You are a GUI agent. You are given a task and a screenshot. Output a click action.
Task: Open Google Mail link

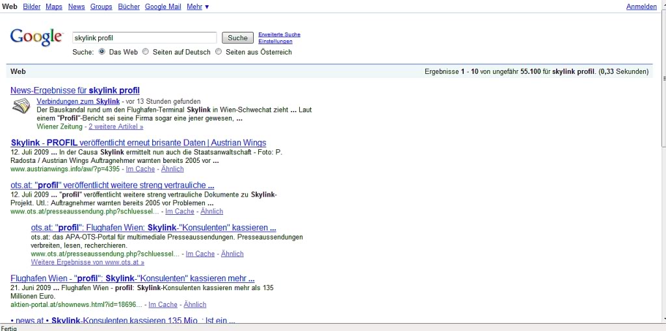pyautogui.click(x=163, y=6)
